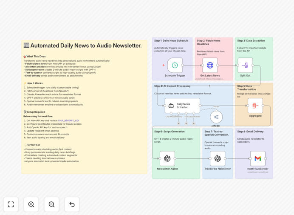Zoom out of the workflow canvas
The height and width of the screenshot is (215, 294).
pos(51,204)
